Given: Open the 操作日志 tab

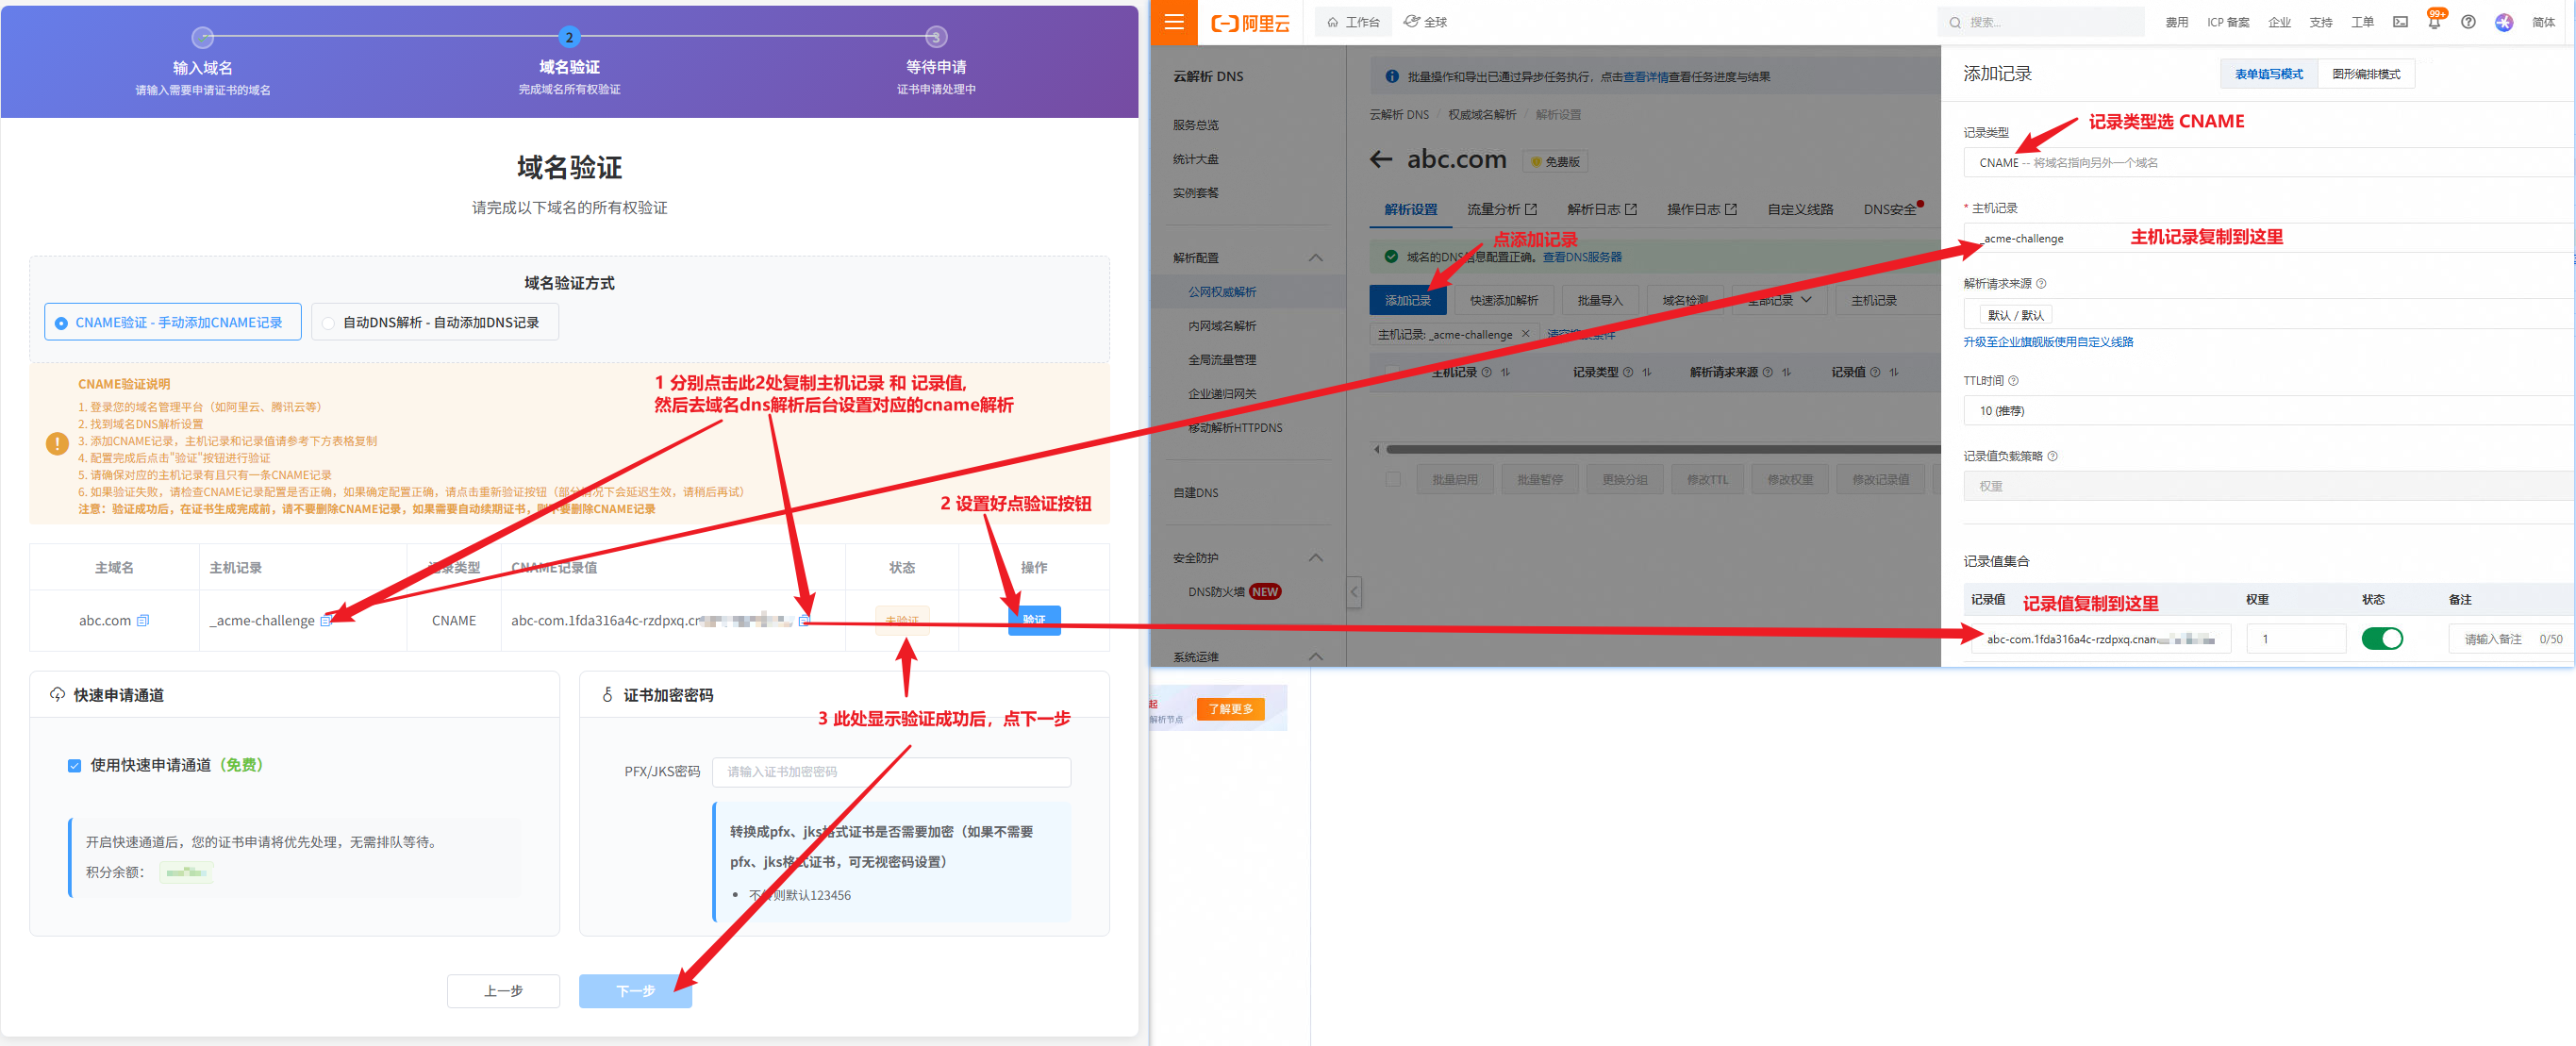Looking at the screenshot, I should point(1701,210).
